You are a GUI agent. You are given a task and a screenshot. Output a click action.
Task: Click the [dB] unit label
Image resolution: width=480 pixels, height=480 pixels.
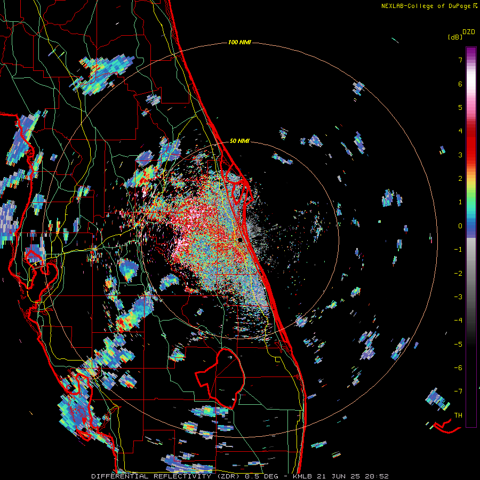[455, 37]
